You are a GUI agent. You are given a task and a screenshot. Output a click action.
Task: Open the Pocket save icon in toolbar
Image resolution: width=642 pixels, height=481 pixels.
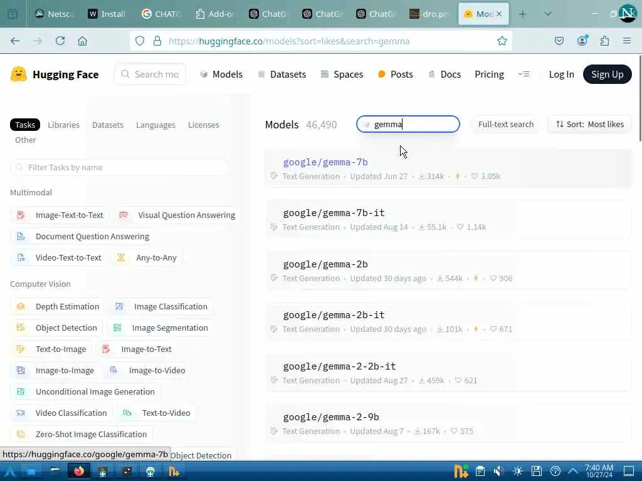click(559, 41)
